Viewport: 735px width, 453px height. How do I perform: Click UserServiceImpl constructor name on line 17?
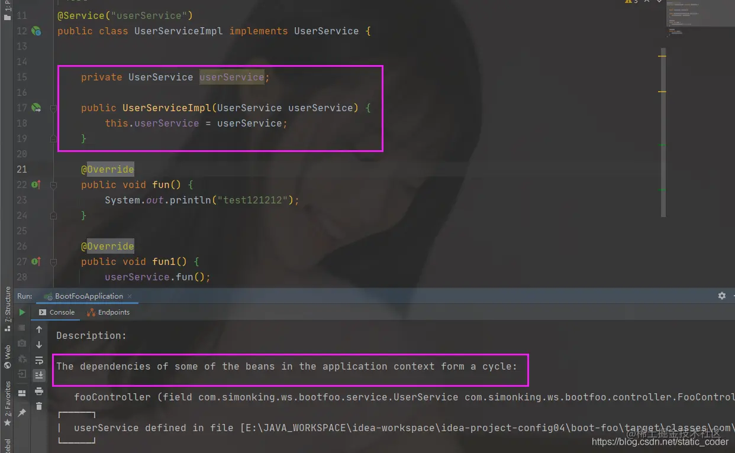click(166, 108)
